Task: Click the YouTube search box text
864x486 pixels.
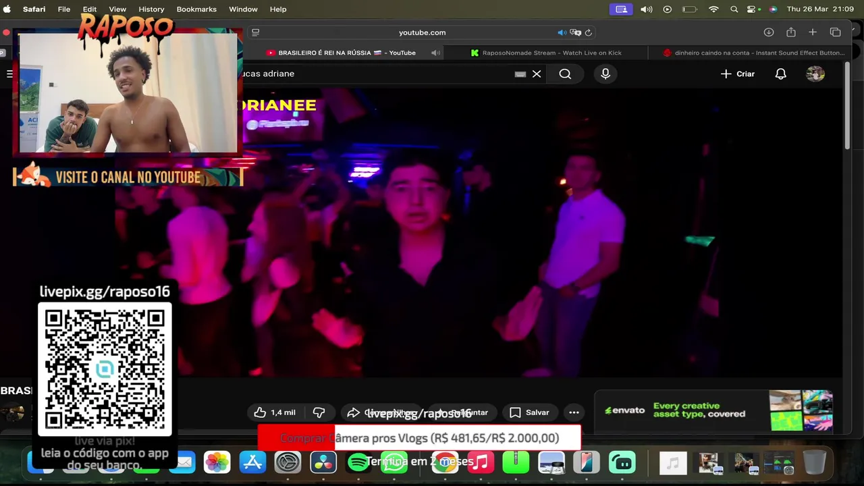Action: point(269,74)
